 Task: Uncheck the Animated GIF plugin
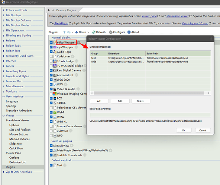coord(51,75)
